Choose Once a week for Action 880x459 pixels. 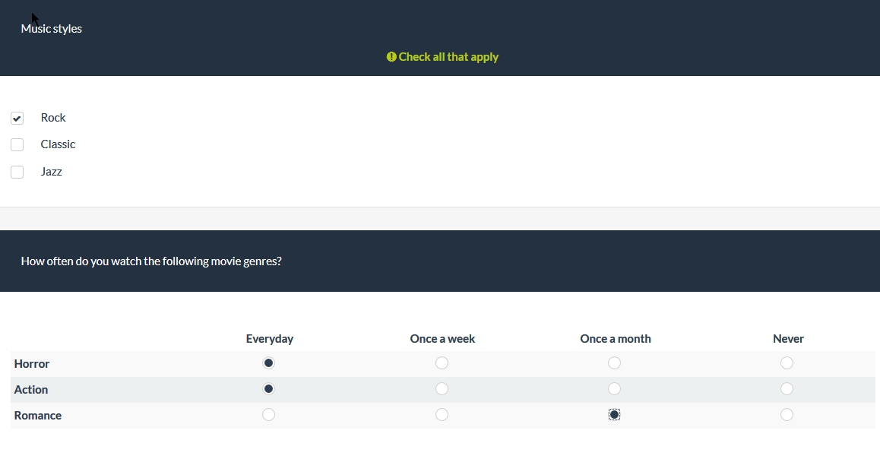[x=442, y=389]
